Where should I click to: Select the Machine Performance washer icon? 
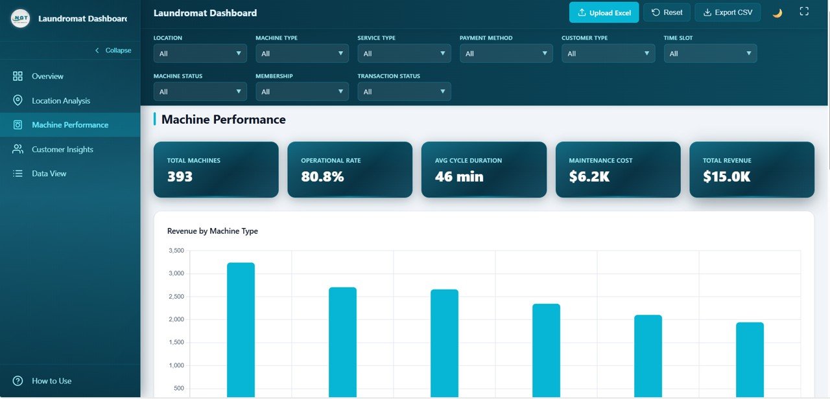click(18, 124)
